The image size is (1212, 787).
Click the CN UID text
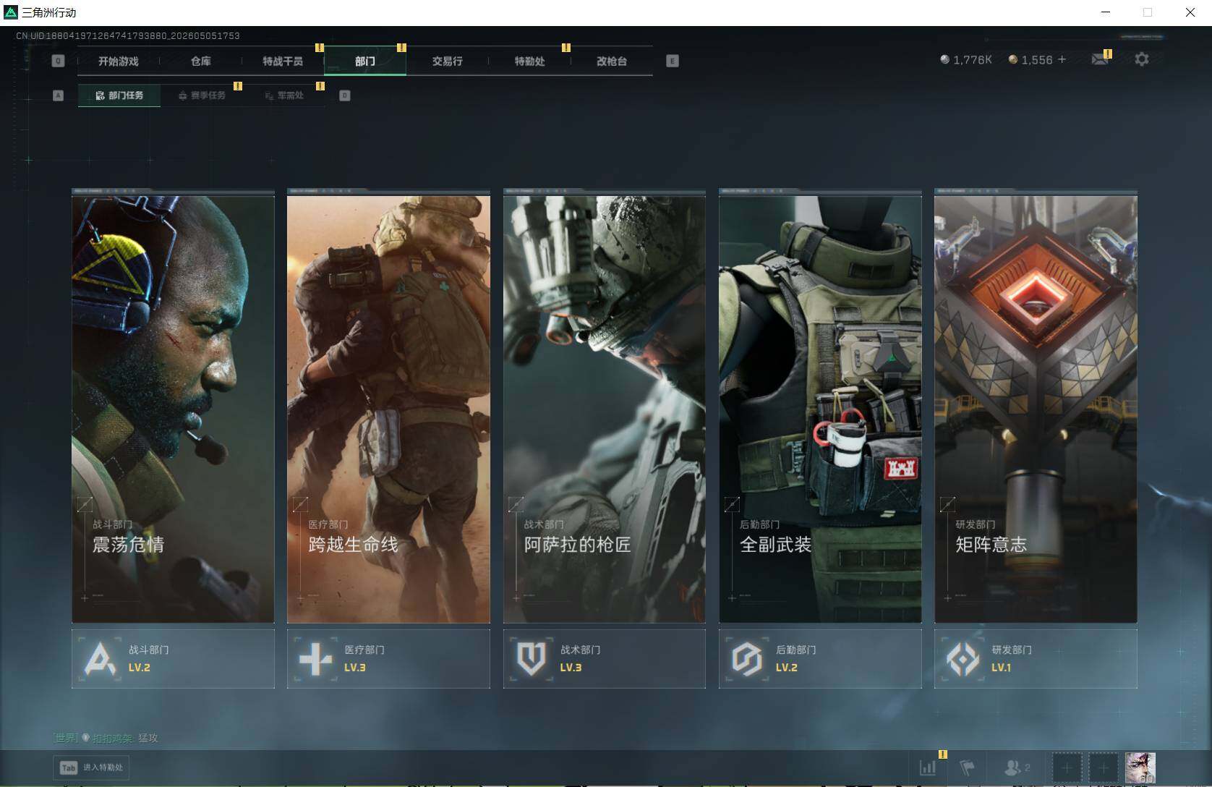tap(128, 35)
